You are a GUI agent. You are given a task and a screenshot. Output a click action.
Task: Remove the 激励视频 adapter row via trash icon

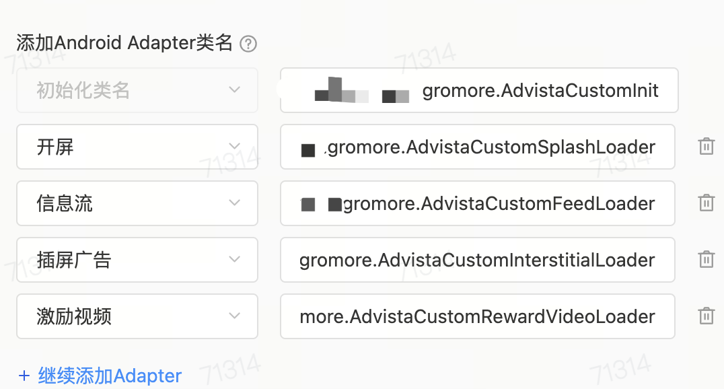(x=706, y=316)
